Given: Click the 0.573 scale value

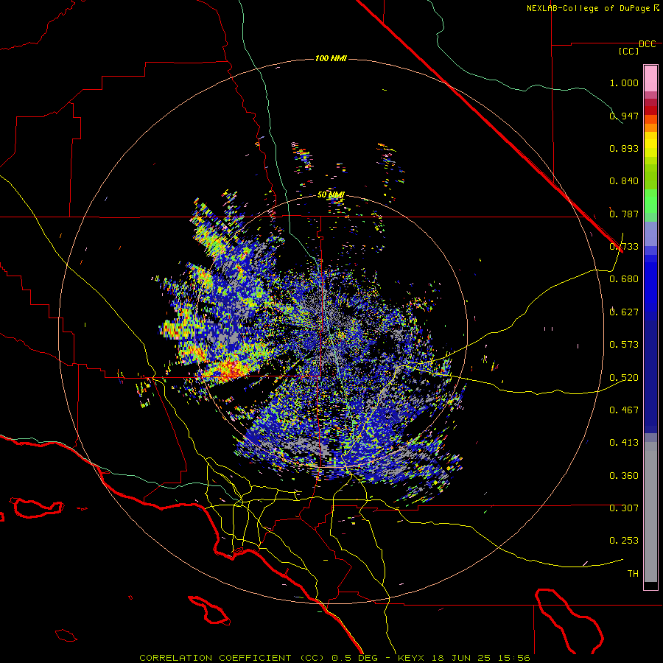Looking at the screenshot, I should (624, 345).
